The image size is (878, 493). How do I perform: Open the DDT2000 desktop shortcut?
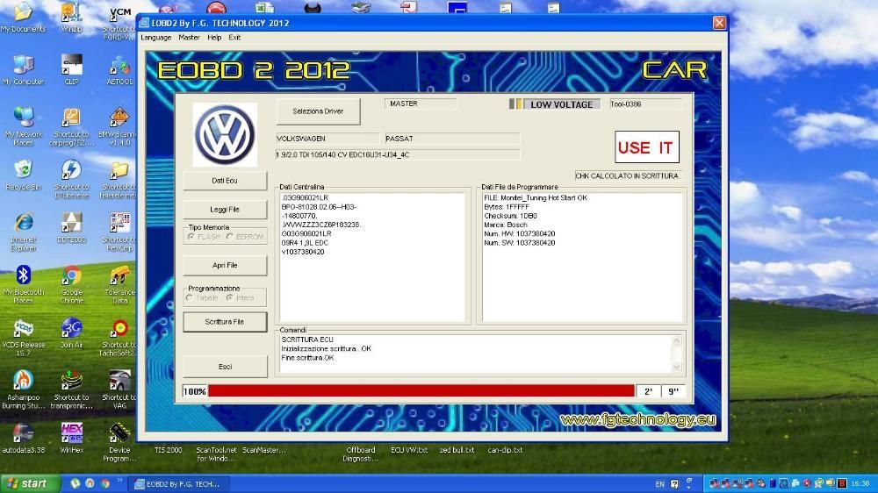(x=71, y=224)
